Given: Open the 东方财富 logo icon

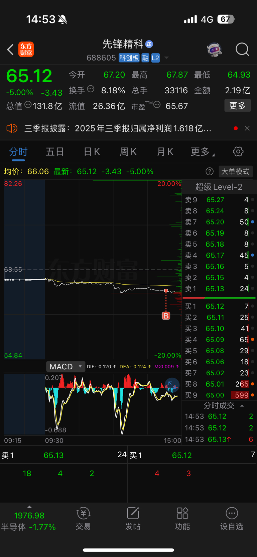Looking at the screenshot, I should pos(26,50).
